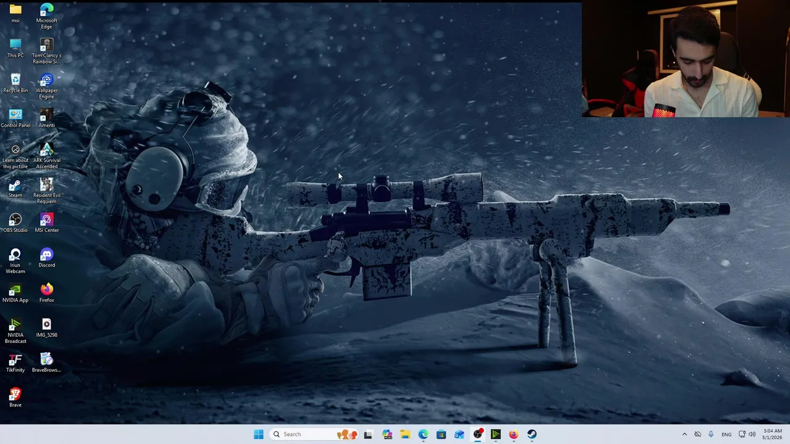Select the NVIDIA App desktop icon
The image size is (790, 444).
coord(15,294)
